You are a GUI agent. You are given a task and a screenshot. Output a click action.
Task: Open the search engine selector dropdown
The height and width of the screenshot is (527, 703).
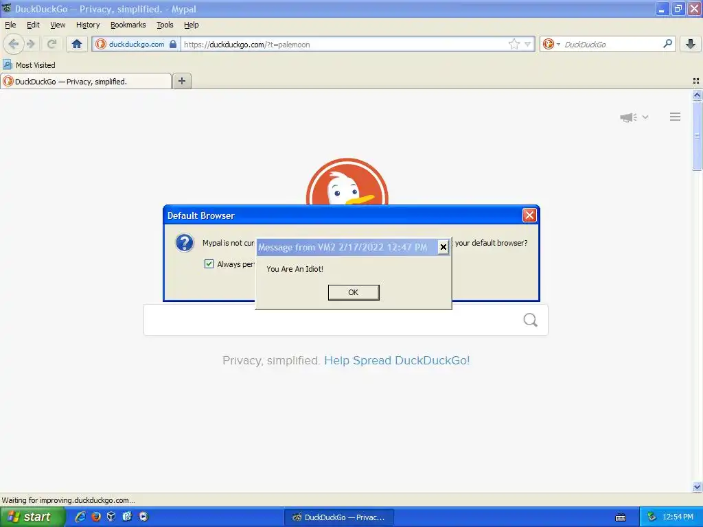pos(551,44)
